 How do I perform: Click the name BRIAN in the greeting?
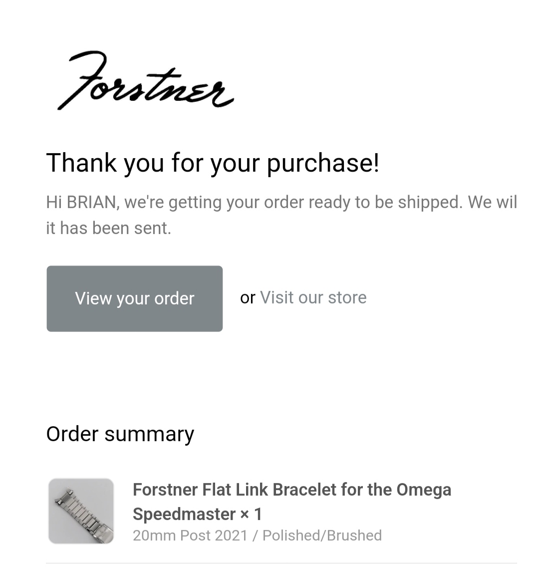click(x=91, y=202)
